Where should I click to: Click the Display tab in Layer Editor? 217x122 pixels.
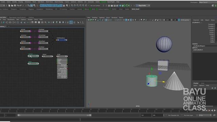(196, 83)
